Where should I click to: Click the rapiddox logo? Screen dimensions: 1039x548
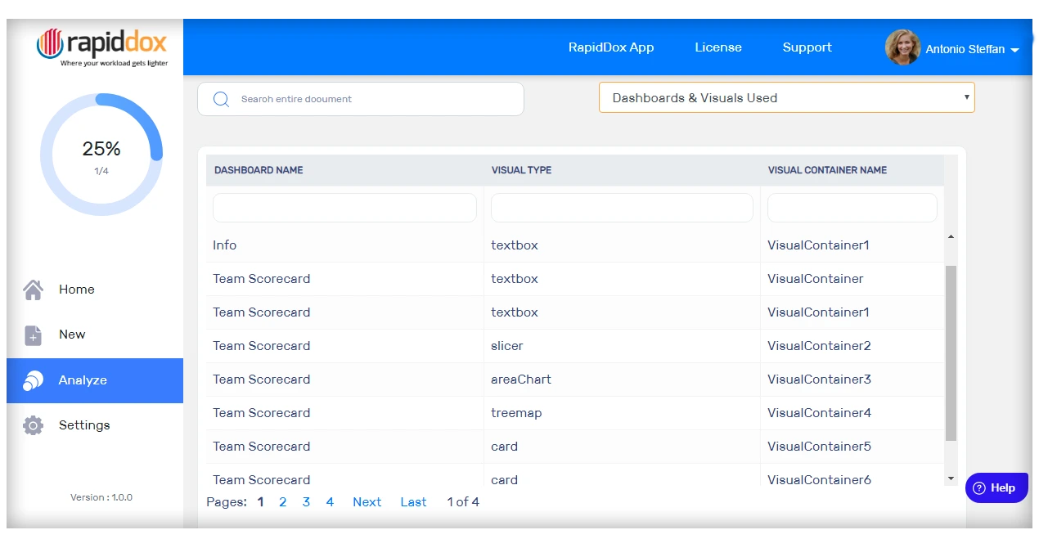click(101, 47)
